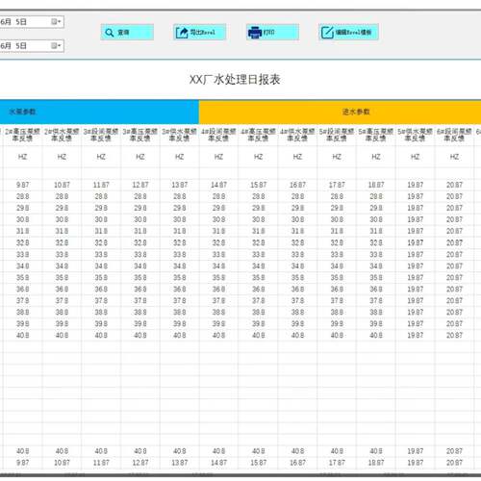Select the 4#段间泵频率反馈 column header
The image size is (481, 481).
click(218, 135)
